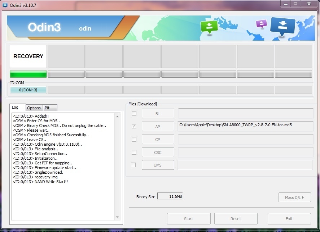Click the BL file button
320x232 pixels.
(158, 114)
